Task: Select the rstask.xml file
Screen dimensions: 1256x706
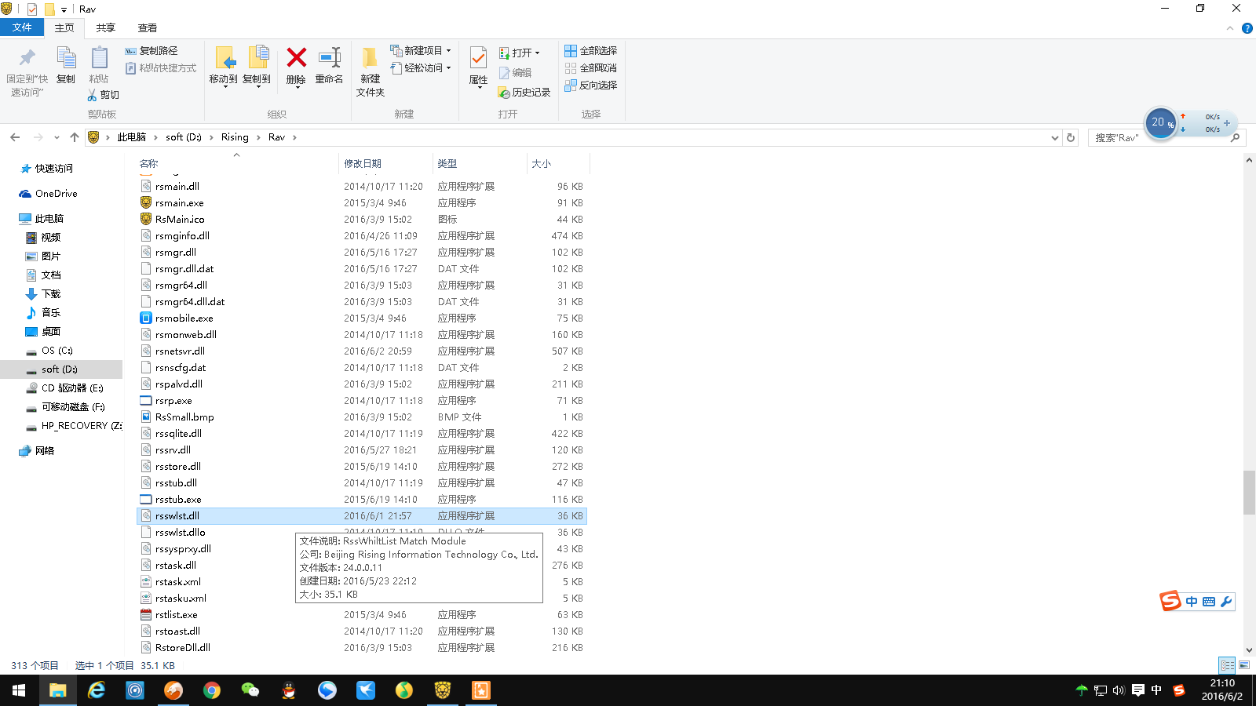Action: point(177,582)
